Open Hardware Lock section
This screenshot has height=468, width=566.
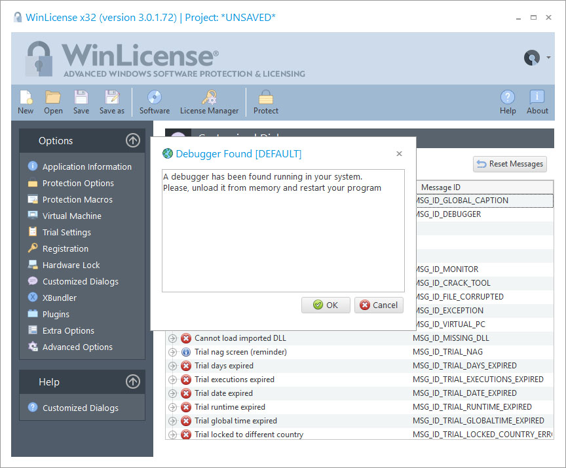tap(71, 265)
